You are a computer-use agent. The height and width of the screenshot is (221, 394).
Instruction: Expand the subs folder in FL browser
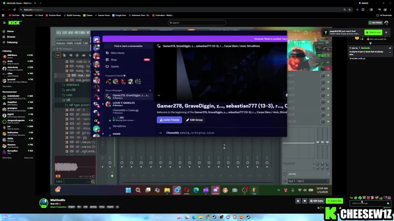pos(69,95)
